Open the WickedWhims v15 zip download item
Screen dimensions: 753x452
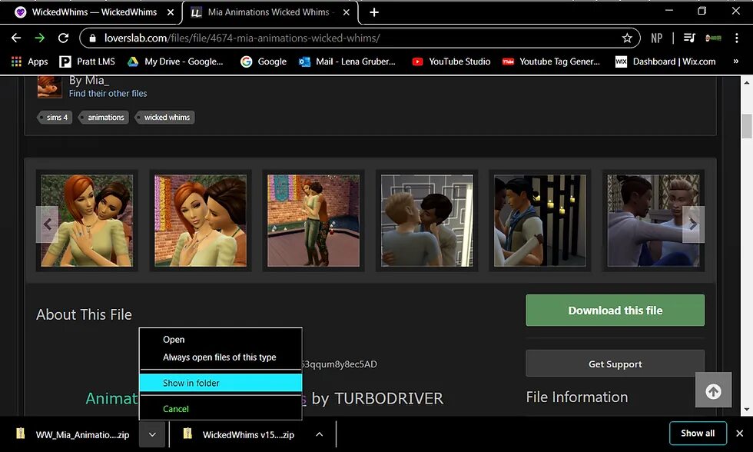(240, 434)
